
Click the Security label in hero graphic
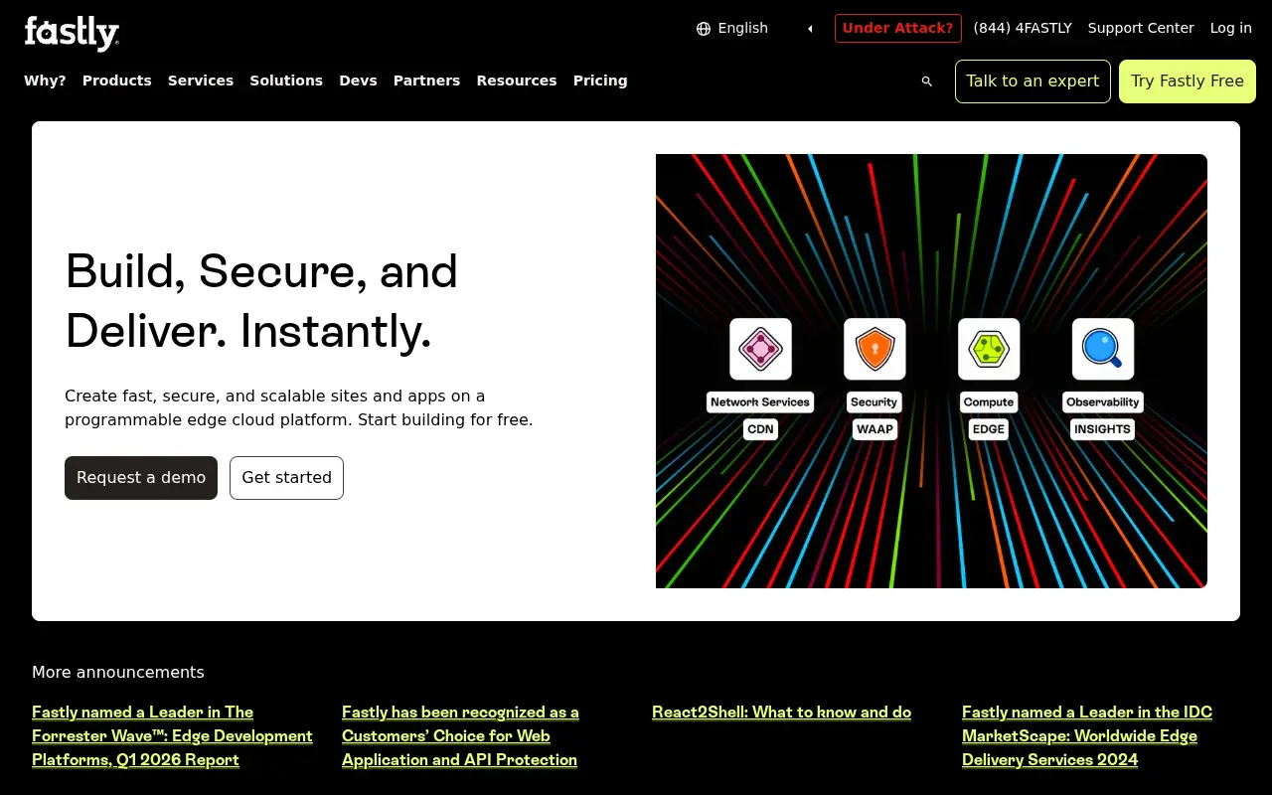(x=874, y=402)
